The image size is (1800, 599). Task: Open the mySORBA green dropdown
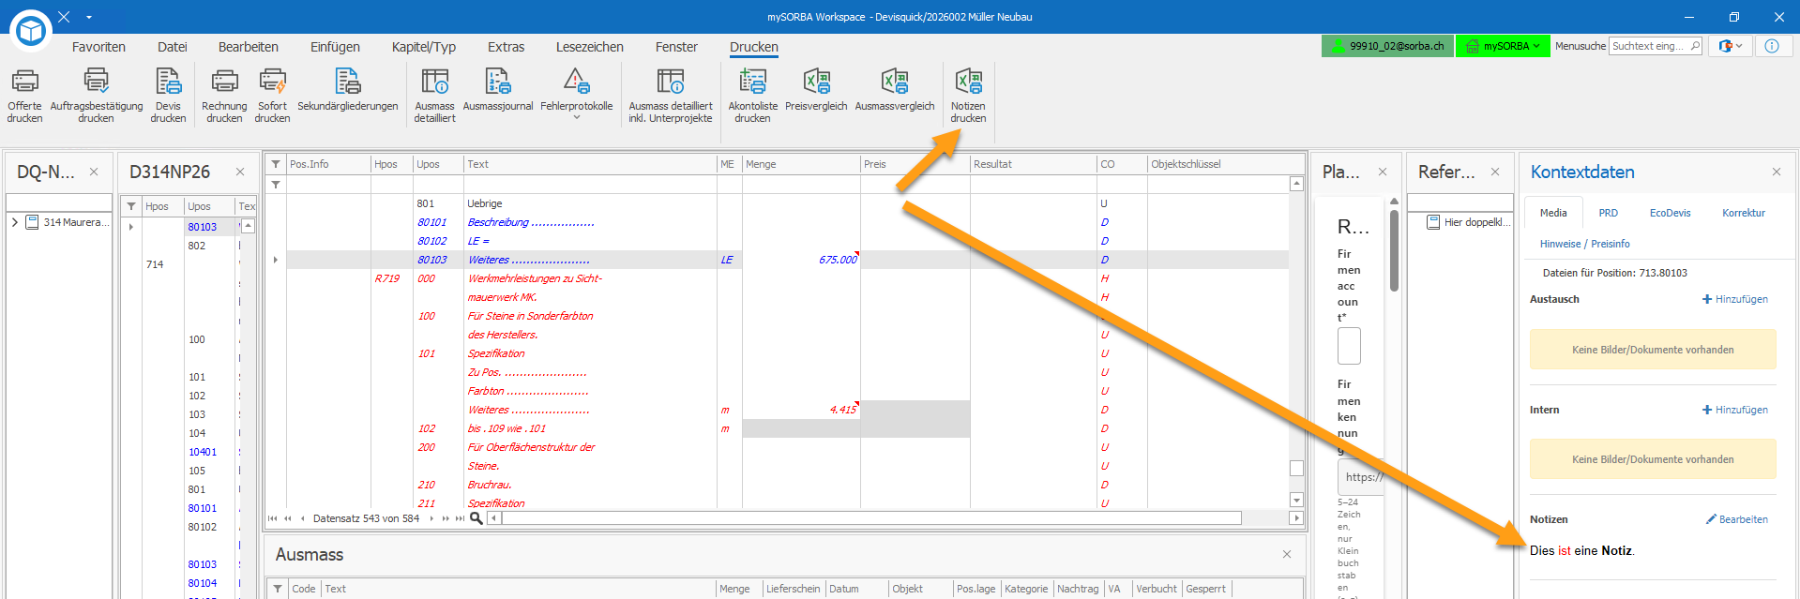pyautogui.click(x=1503, y=46)
